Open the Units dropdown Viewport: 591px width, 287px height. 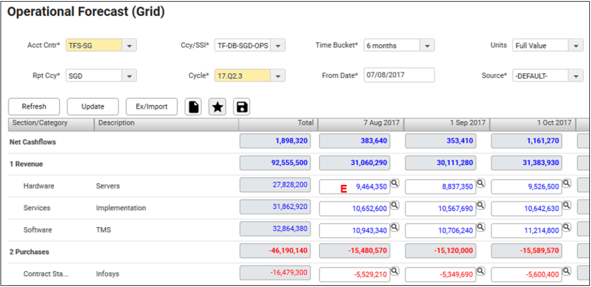click(x=575, y=46)
